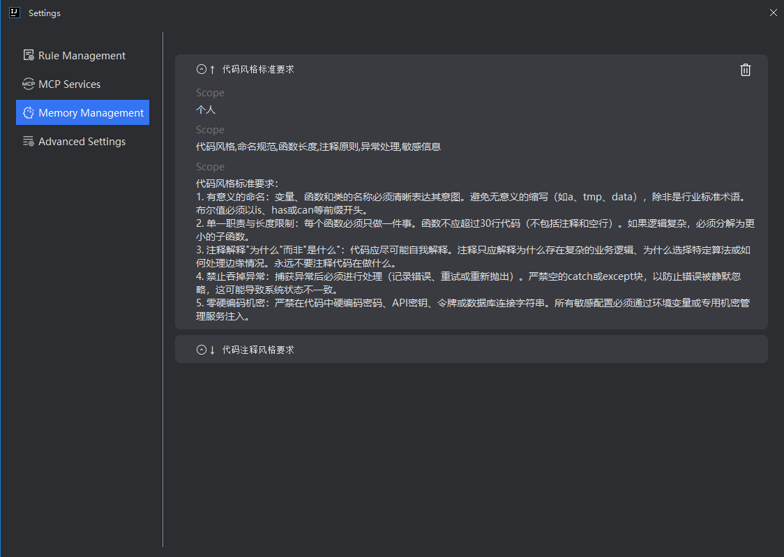Viewport: 784px width, 557px height.
Task: Collapse the 代码风格标准要求 memory card
Action: 202,69
